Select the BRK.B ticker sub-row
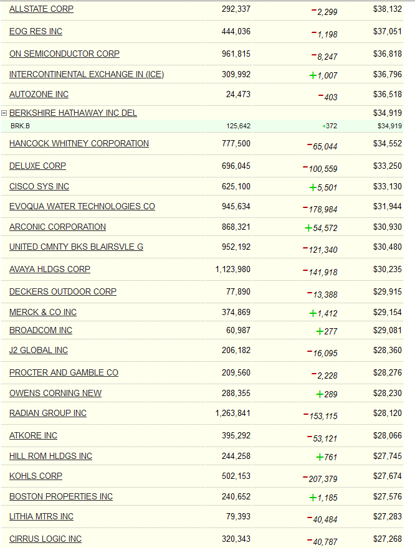 click(x=203, y=126)
